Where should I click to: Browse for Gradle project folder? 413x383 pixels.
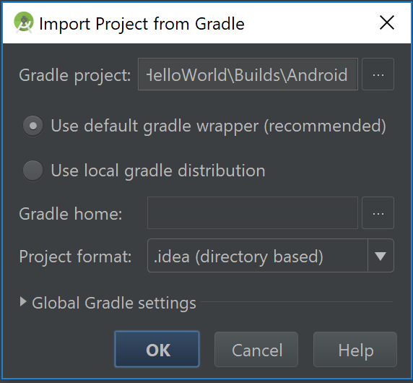[x=378, y=74]
